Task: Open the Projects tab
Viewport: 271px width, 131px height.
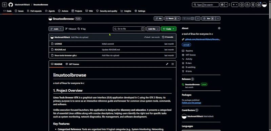Action: tap(77, 11)
